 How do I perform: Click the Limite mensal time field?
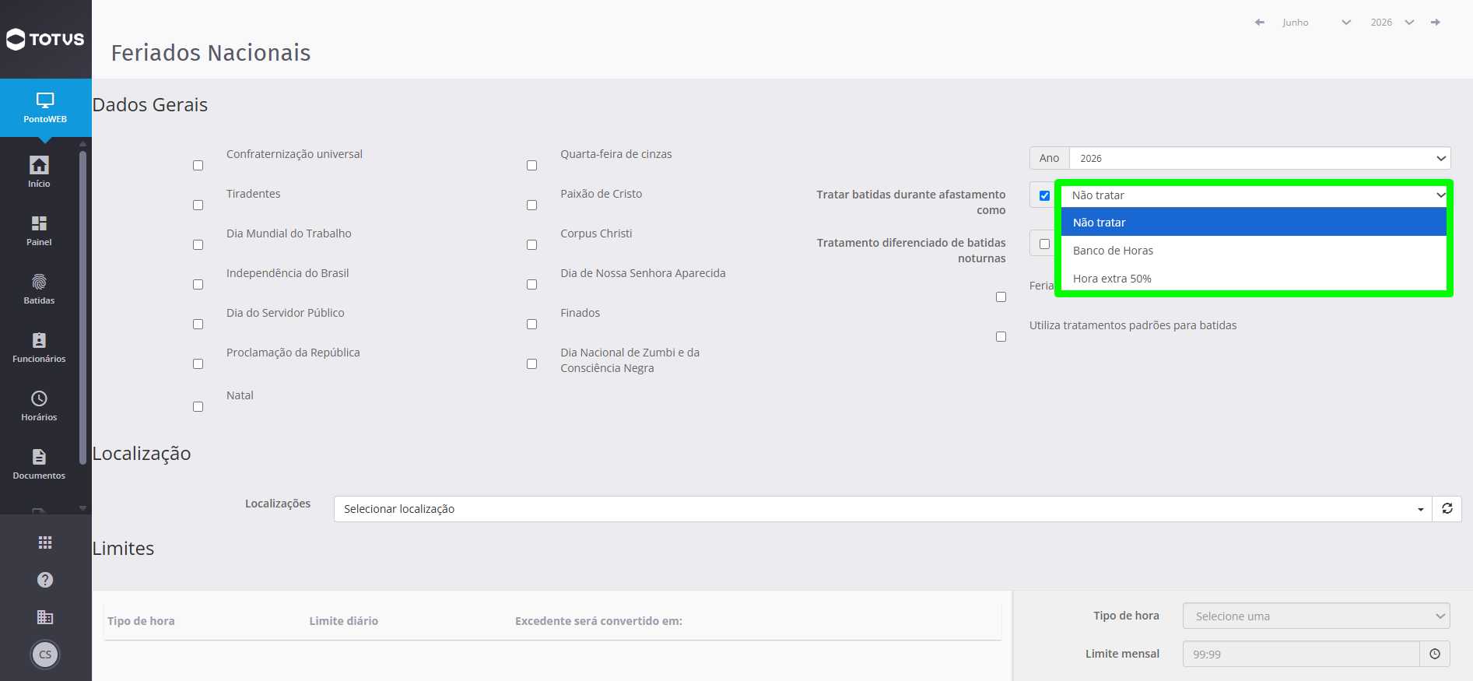tap(1301, 655)
